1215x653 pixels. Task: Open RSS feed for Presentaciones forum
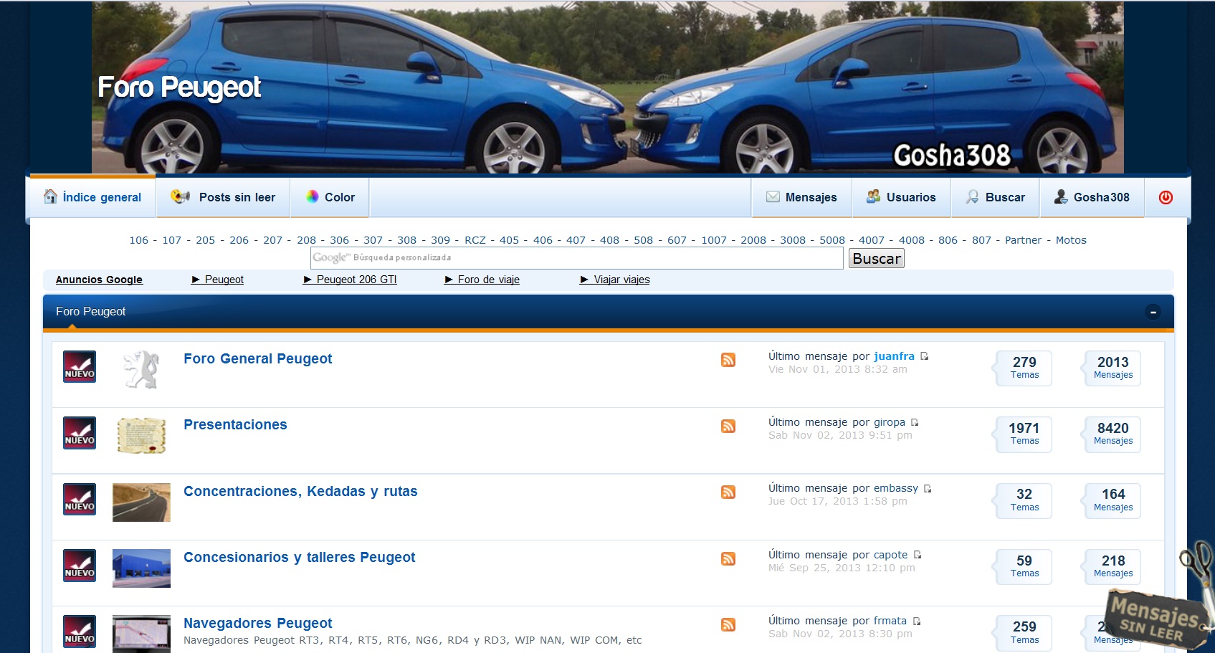[728, 426]
